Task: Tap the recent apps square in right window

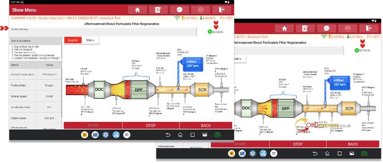Action: tap(339, 153)
